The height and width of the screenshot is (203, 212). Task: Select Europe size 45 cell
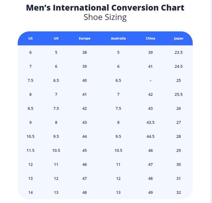tap(84, 151)
